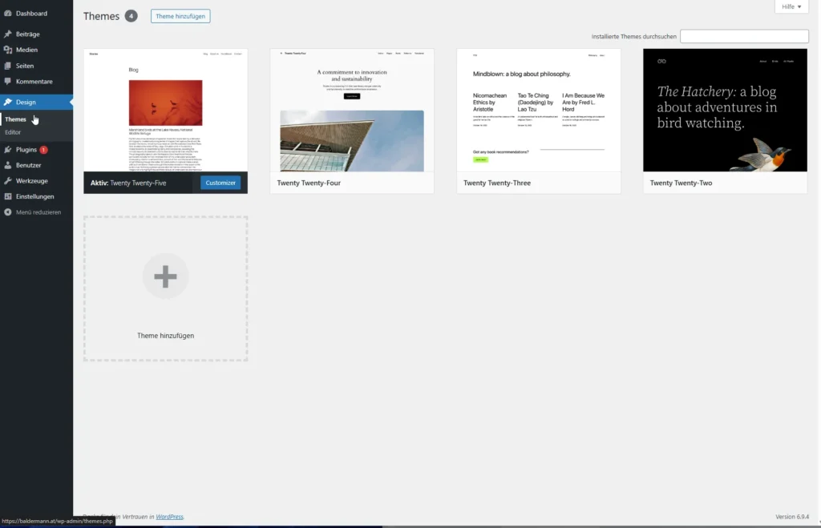Click the Seiten pages icon
This screenshot has width=821, height=528.
[8, 66]
